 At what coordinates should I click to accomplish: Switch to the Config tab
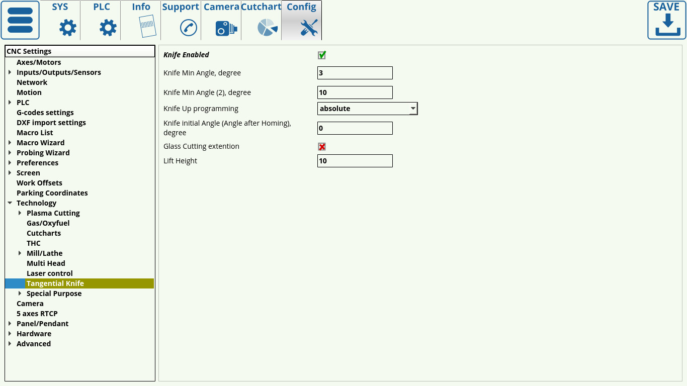pos(302,20)
